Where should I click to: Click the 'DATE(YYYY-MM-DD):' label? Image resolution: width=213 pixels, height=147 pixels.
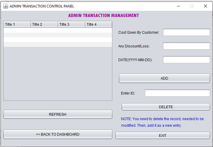(x=135, y=60)
